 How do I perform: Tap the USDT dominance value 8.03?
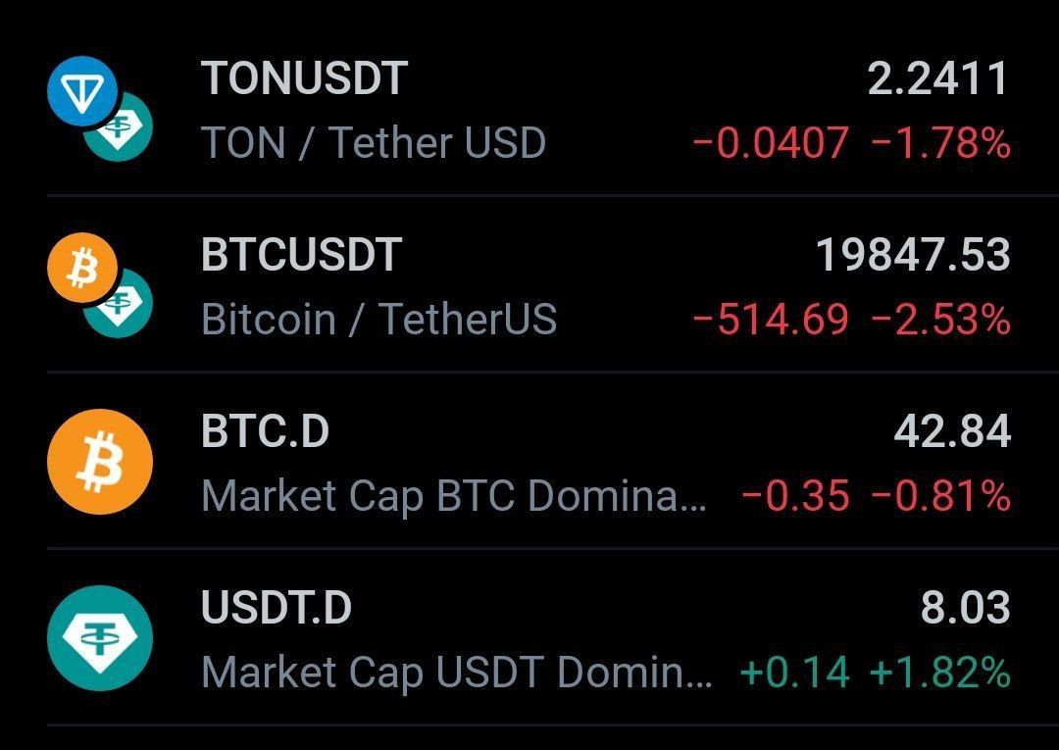pos(966,608)
